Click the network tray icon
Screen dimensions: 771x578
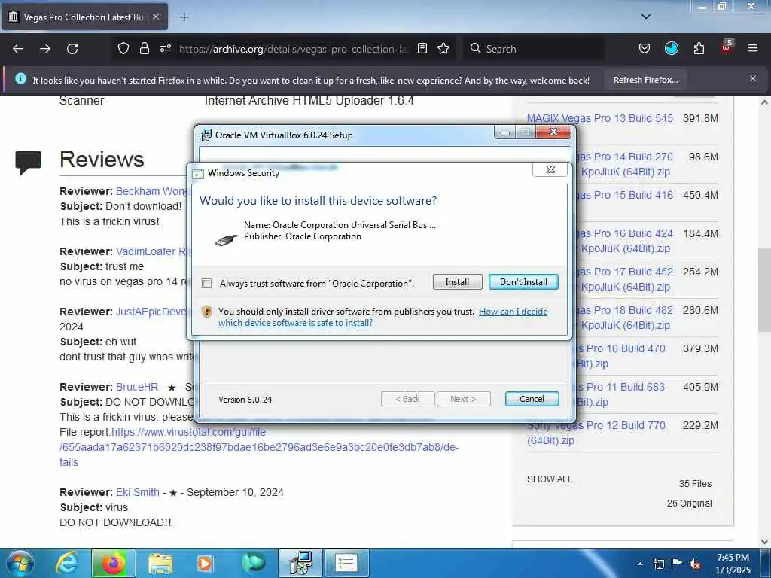pos(658,564)
